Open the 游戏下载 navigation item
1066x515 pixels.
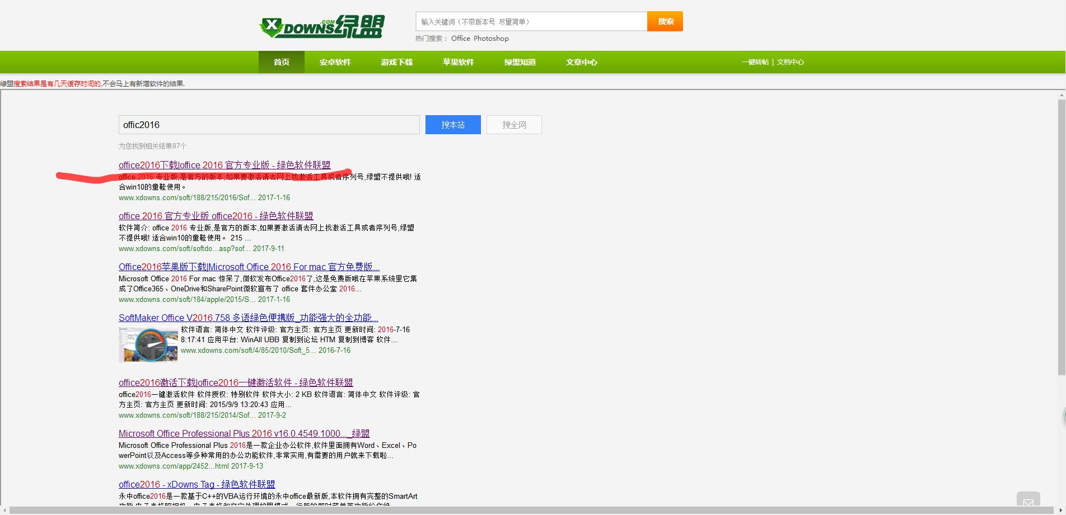point(396,62)
